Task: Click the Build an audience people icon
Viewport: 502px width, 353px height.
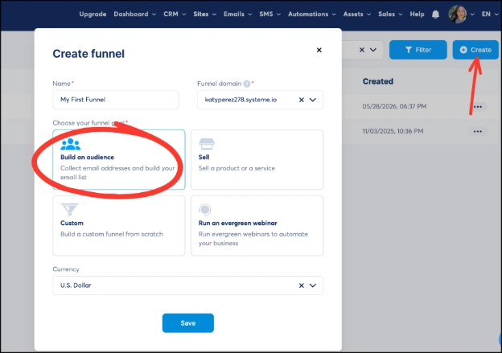Action: click(x=71, y=145)
